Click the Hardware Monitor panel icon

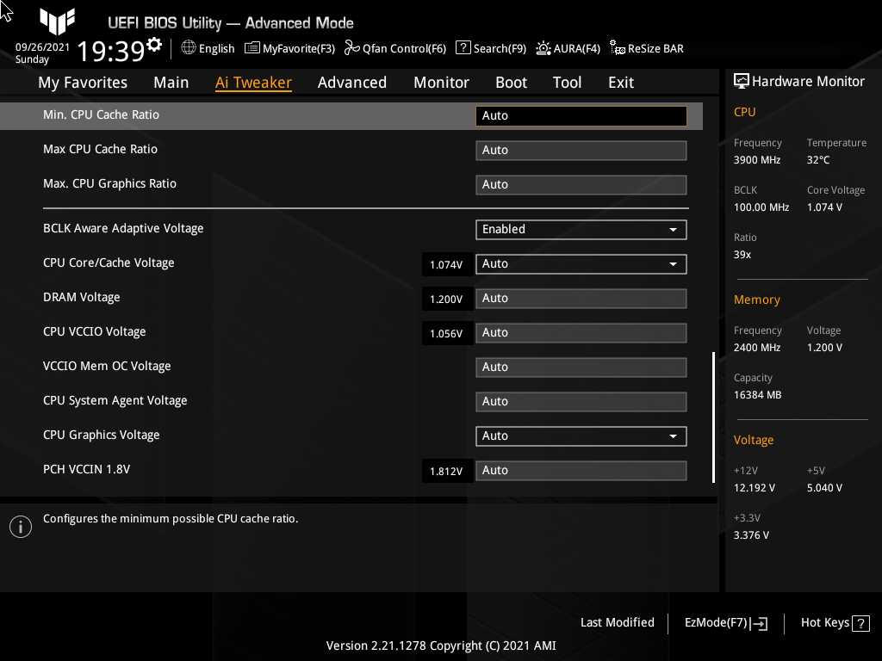pyautogui.click(x=742, y=80)
